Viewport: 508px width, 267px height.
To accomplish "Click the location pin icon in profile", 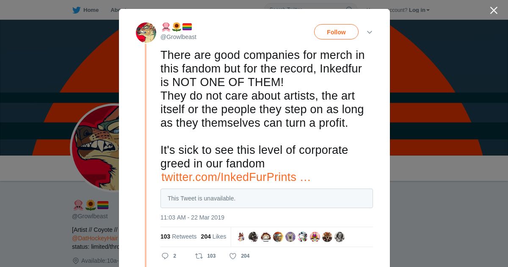I will (x=76, y=261).
